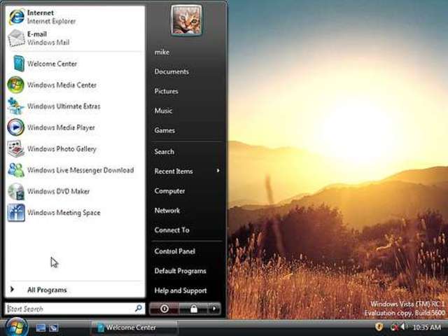Click Switch between windows quick launch icon
This screenshot has width=448, height=336.
pyautogui.click(x=54, y=328)
